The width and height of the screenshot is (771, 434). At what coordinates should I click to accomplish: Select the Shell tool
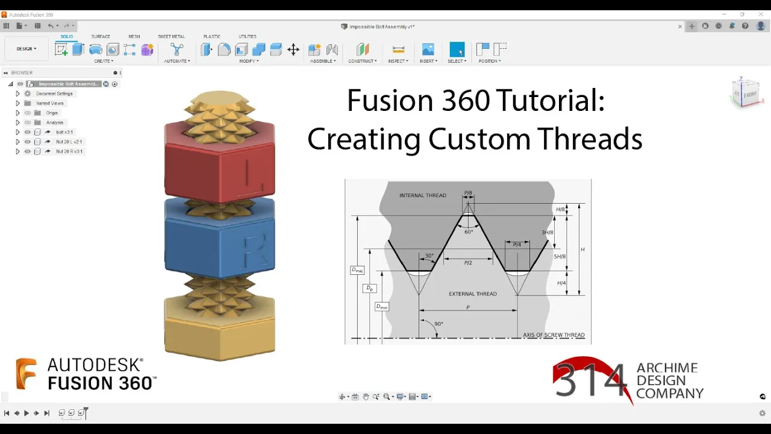click(x=242, y=49)
